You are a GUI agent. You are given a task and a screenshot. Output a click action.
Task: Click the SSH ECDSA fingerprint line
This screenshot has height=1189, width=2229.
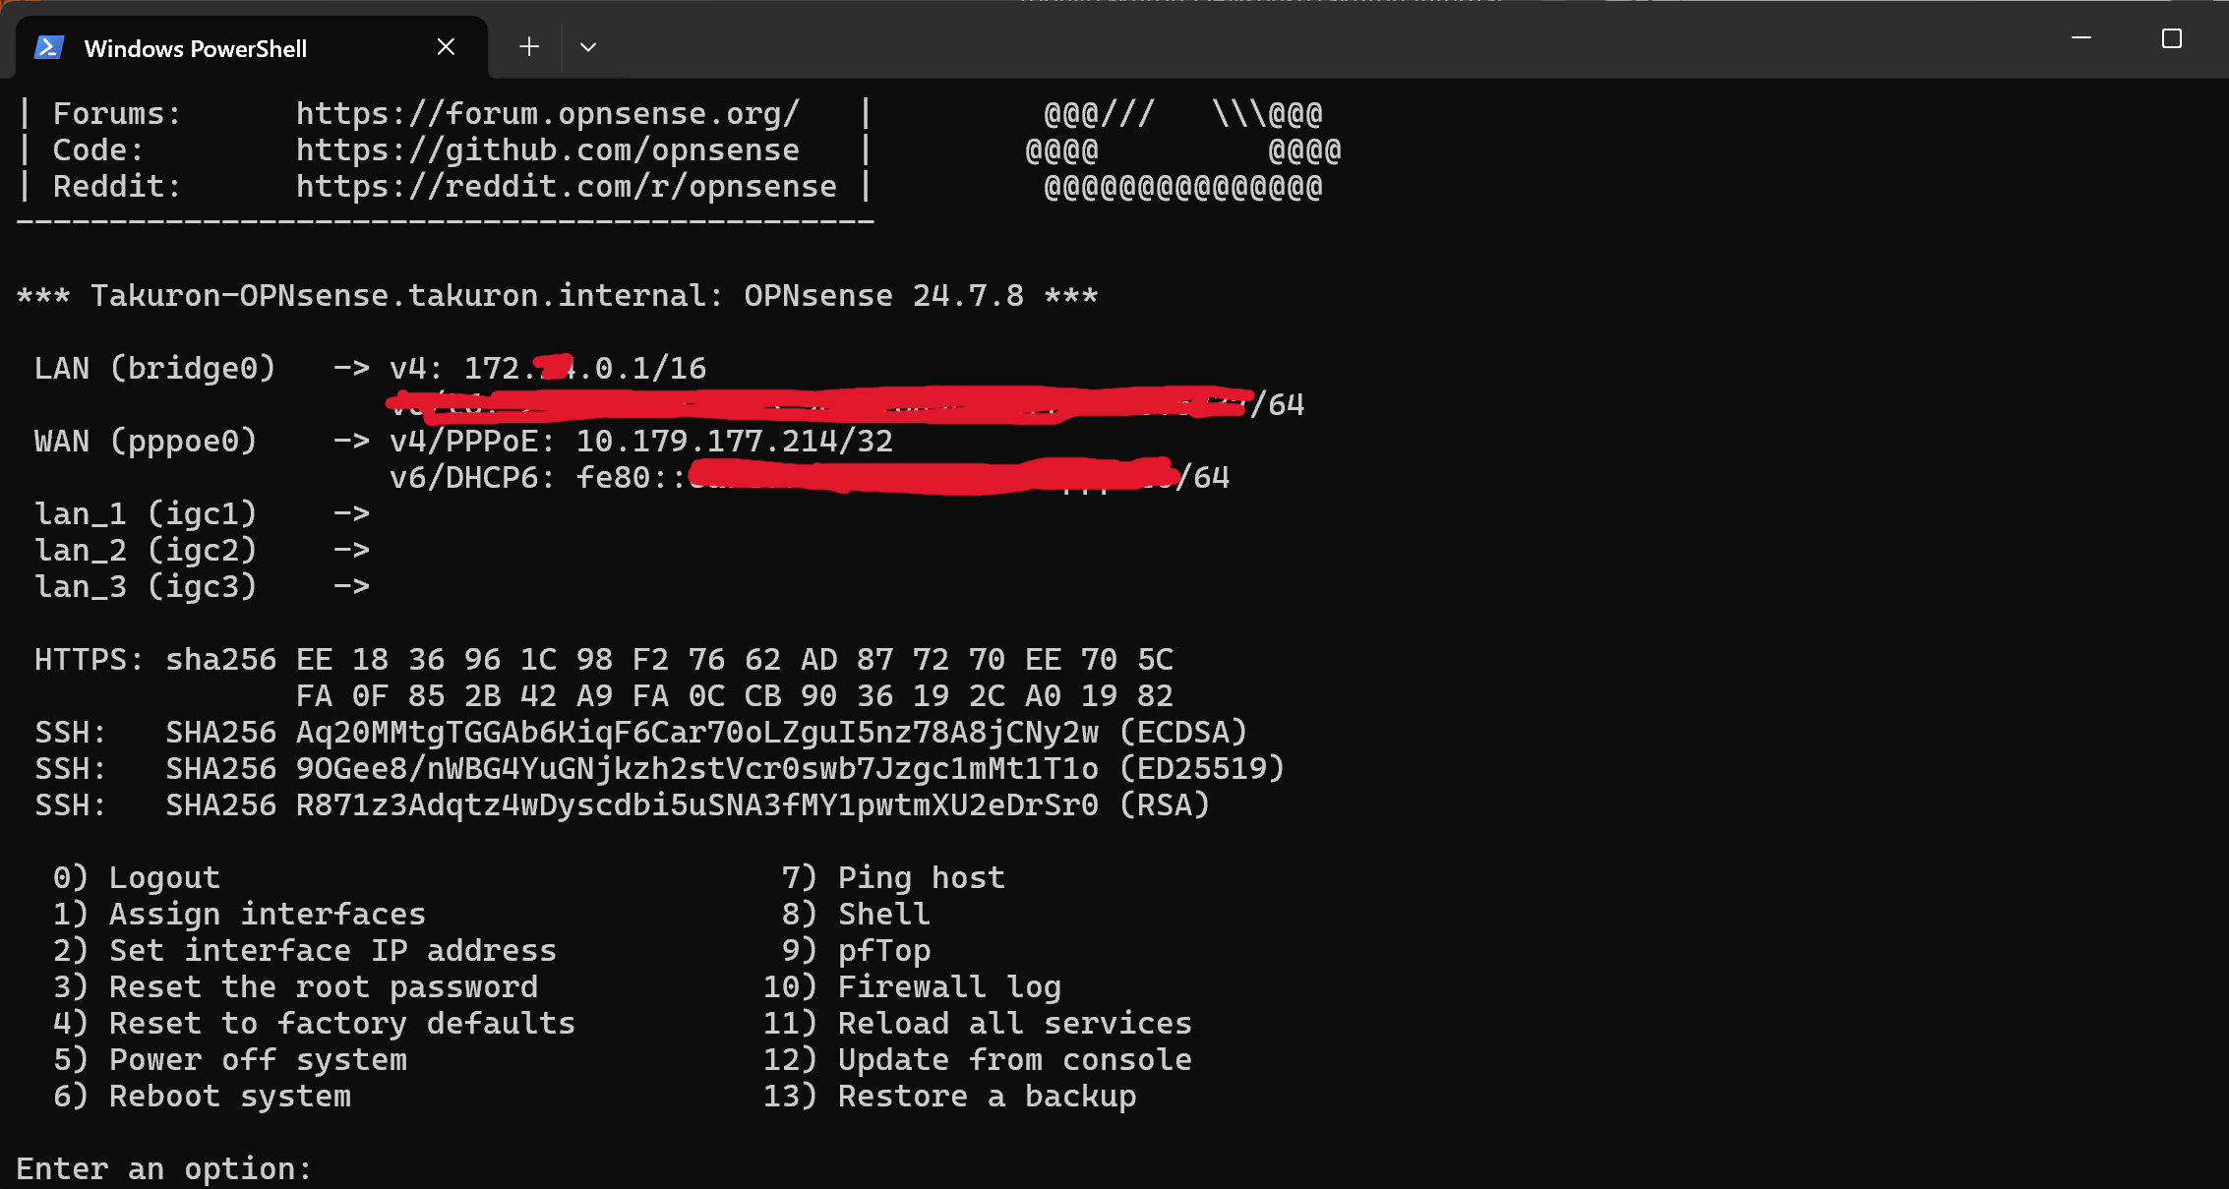tap(641, 733)
